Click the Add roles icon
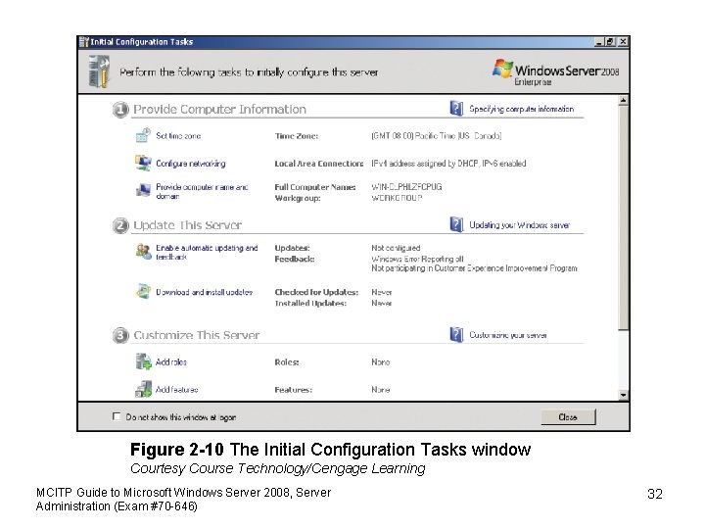Screen dimensions: 705x529 143,361
